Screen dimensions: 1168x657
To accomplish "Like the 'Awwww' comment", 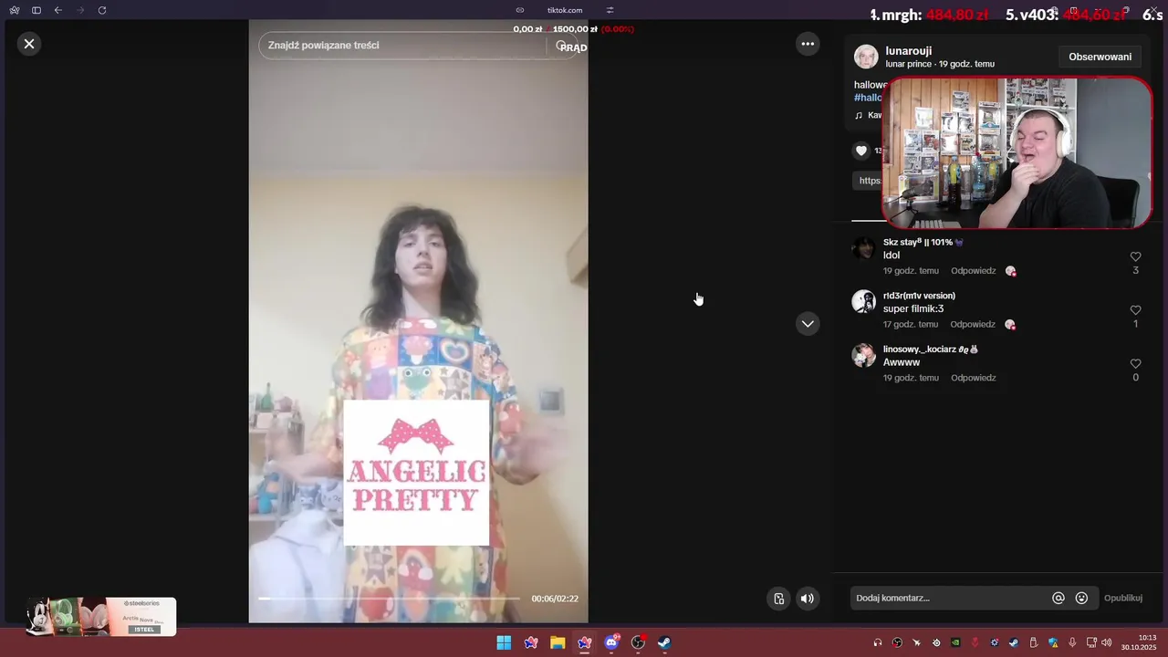I will pos(1135,364).
